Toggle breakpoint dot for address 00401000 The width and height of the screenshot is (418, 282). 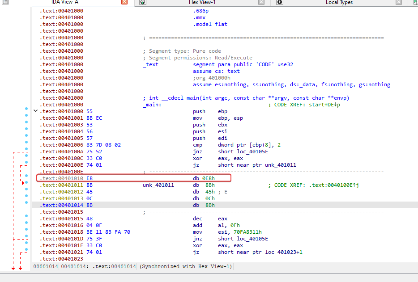coord(26,109)
